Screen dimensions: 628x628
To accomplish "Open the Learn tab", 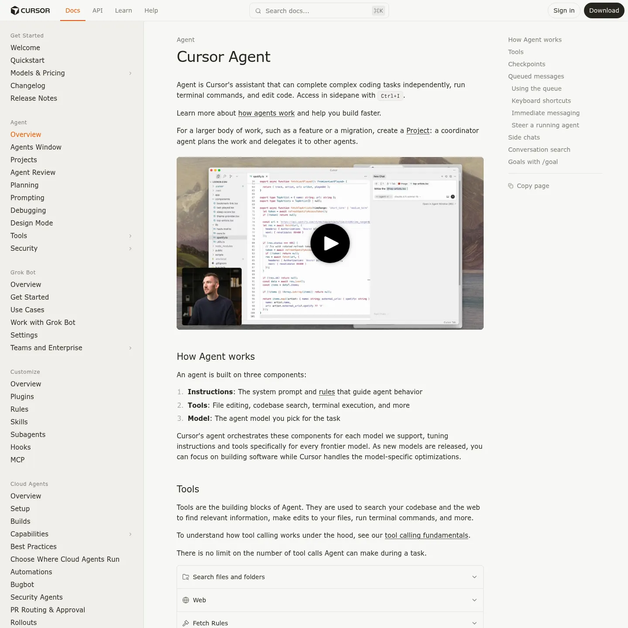I will click(x=123, y=10).
